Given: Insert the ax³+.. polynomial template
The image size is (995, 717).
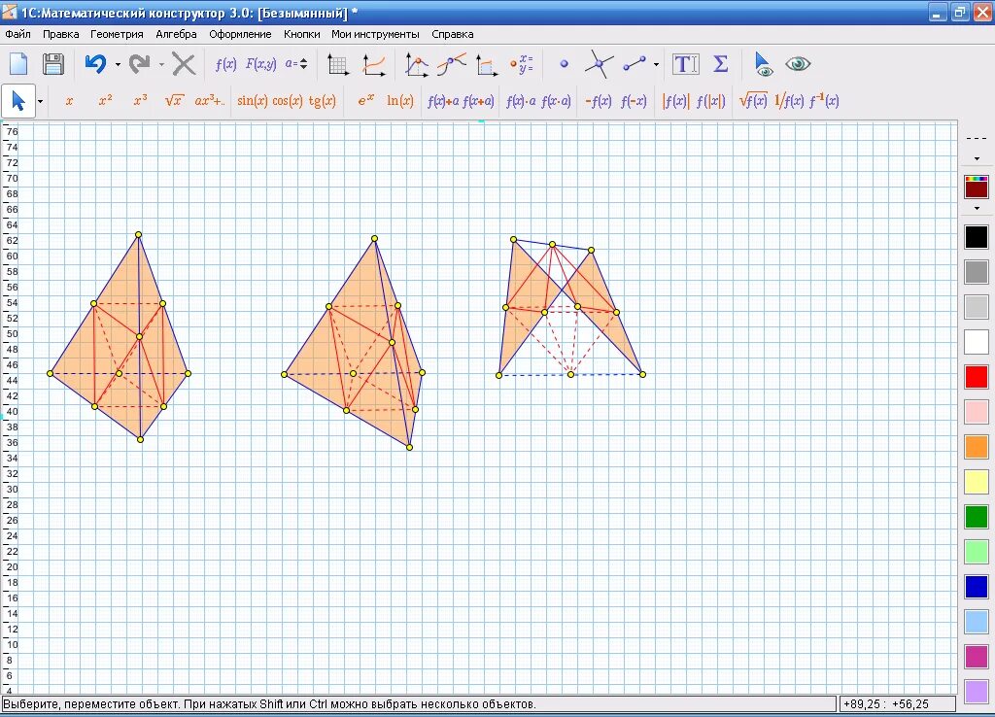Looking at the screenshot, I should pyautogui.click(x=209, y=100).
